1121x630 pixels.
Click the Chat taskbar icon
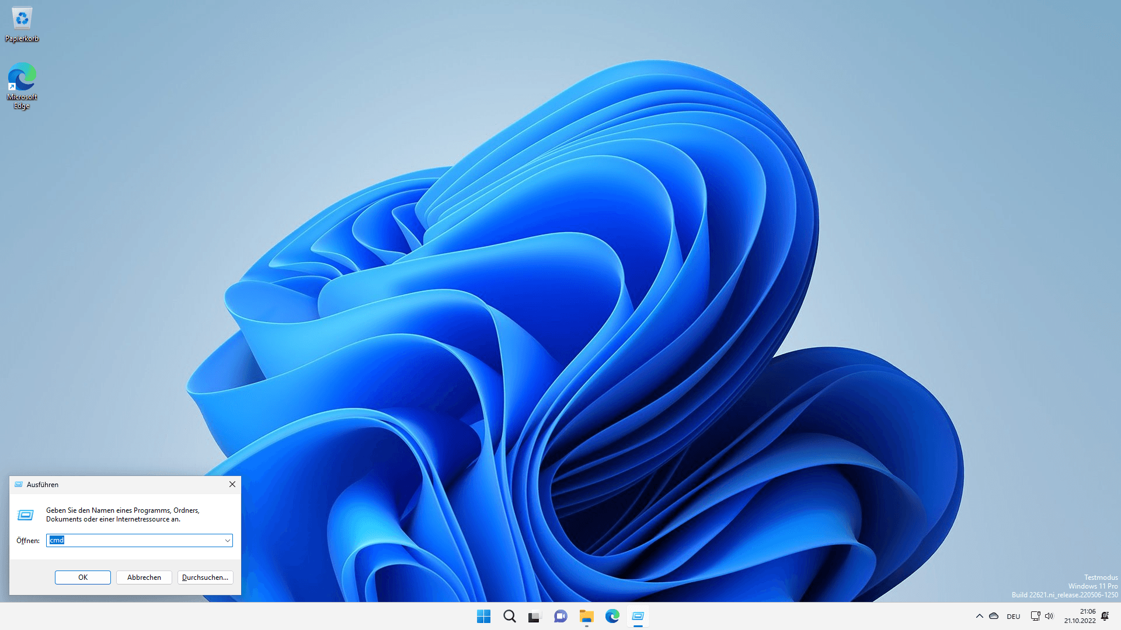pos(560,615)
